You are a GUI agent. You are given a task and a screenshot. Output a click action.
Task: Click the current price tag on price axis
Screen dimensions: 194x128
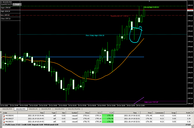click(190, 10)
